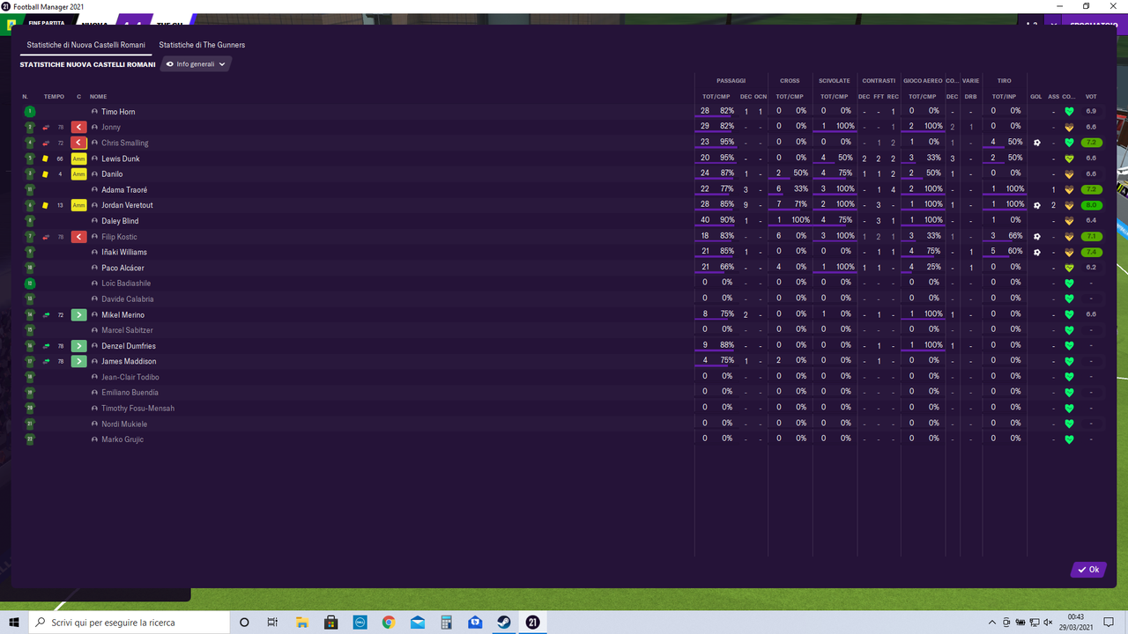Click Denzel Dumfries' green substituted-on badge

[78, 346]
